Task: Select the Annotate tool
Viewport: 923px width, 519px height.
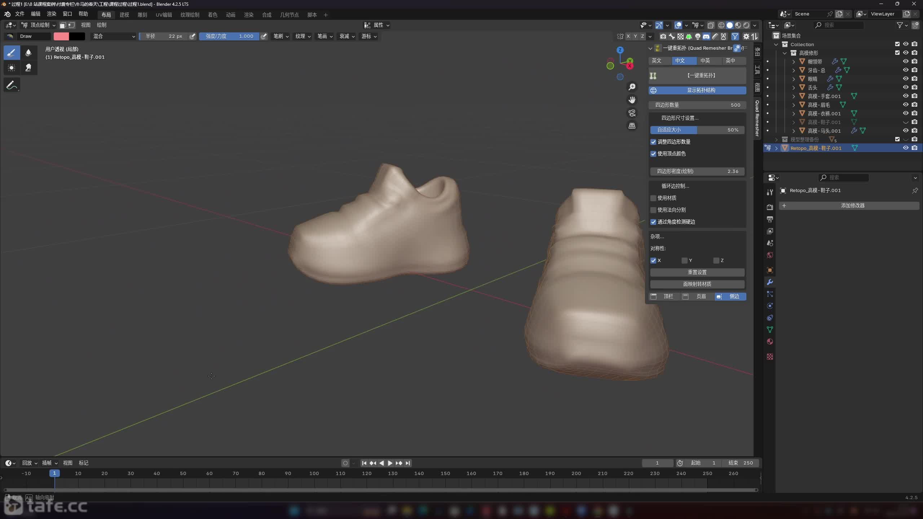Action: [x=12, y=85]
